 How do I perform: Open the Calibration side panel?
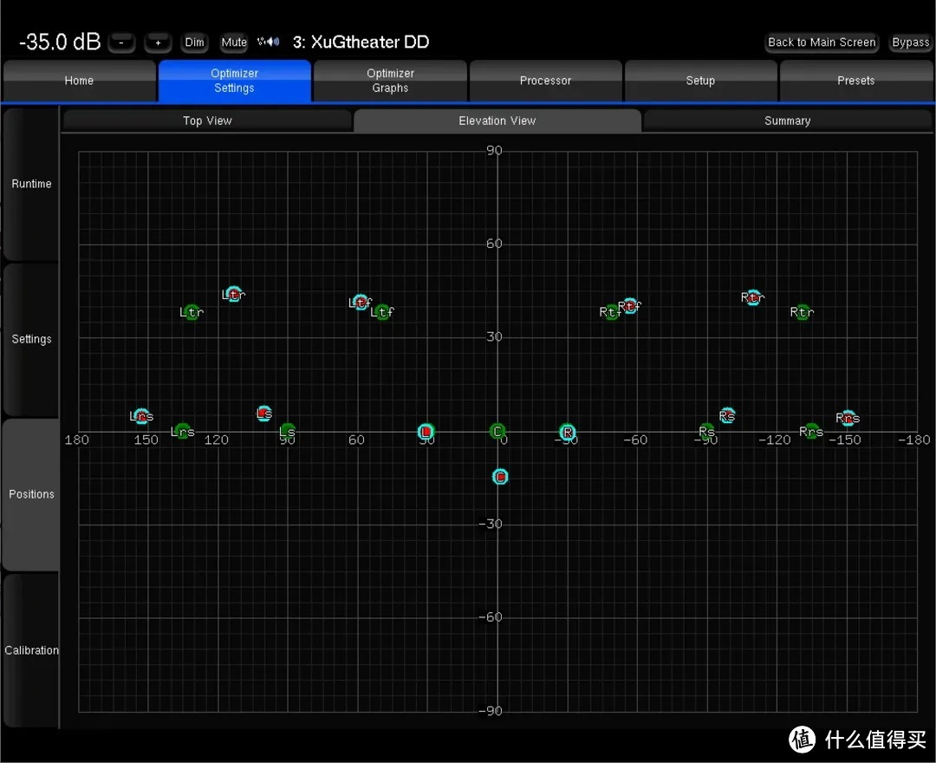[31, 650]
